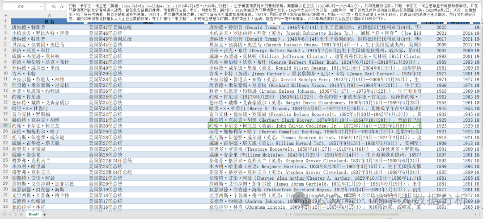Select cell 亚伯拉罕·林肯 in column A
Screen dimensions: 483x219
pyautogui.click(x=49, y=207)
